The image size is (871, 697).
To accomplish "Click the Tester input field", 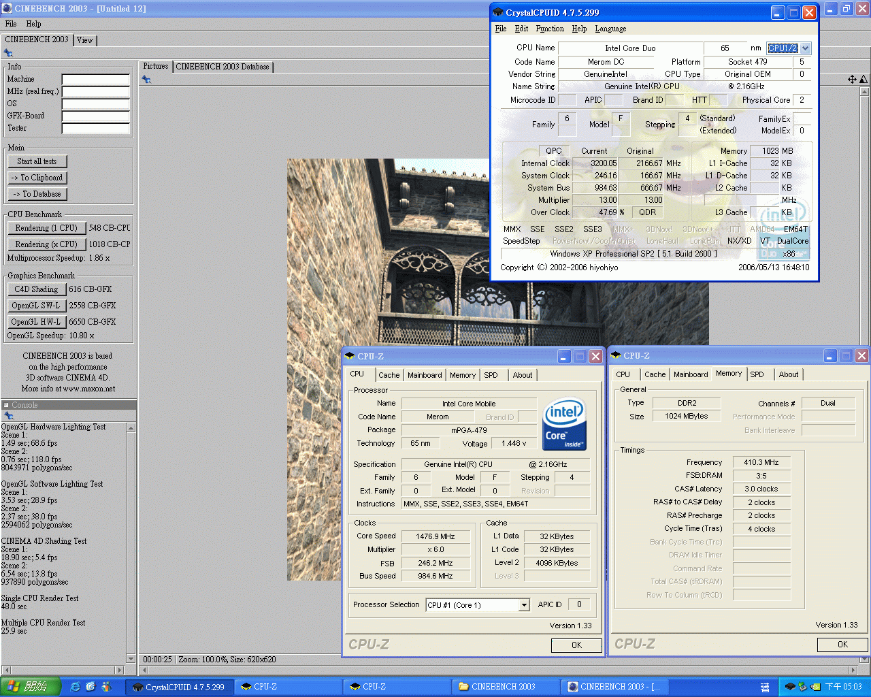I will [96, 129].
